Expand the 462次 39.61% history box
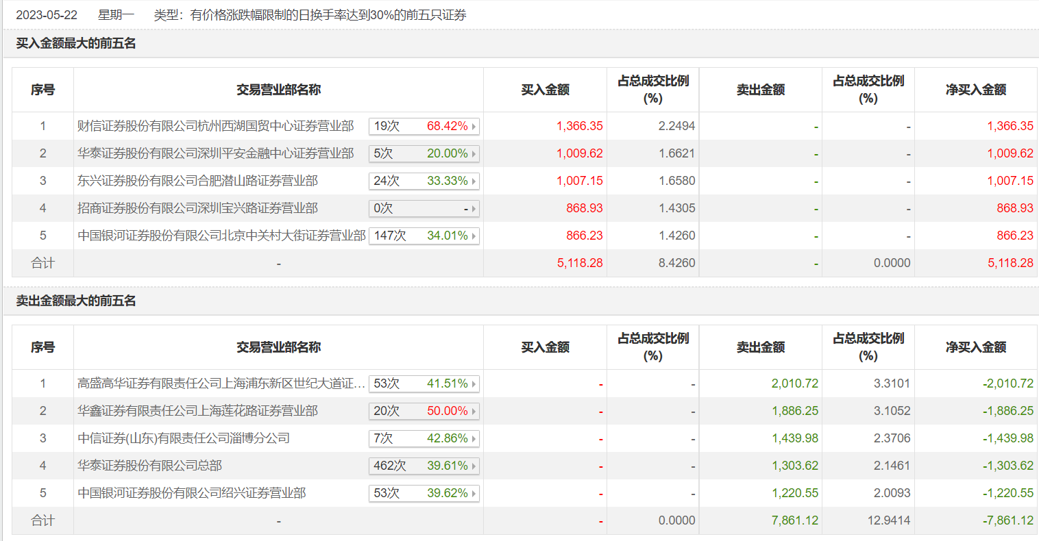The width and height of the screenshot is (1039, 541). [x=424, y=466]
